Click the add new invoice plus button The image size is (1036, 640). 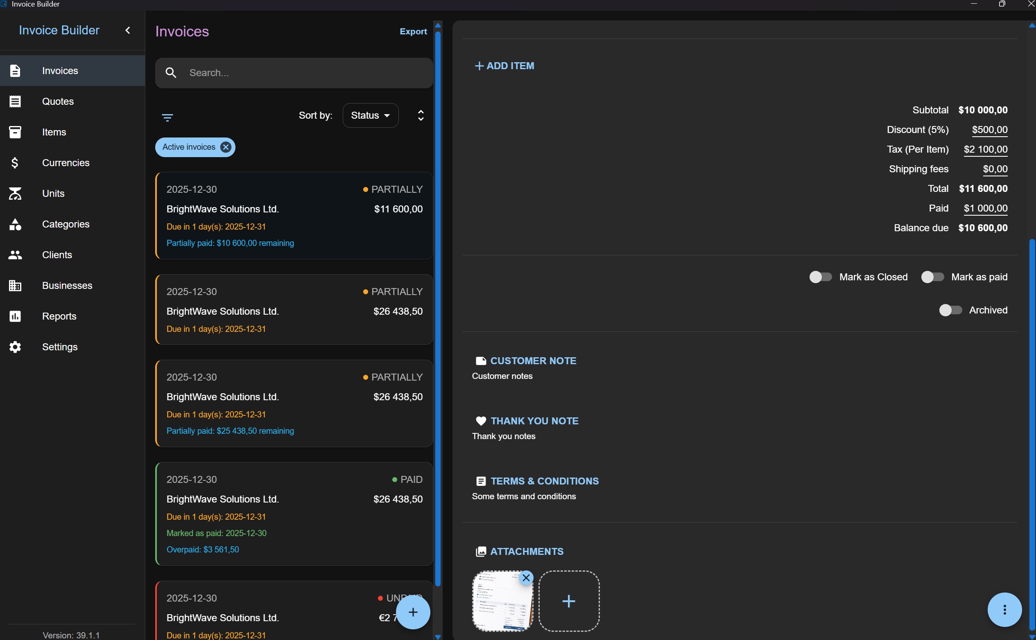(x=413, y=612)
